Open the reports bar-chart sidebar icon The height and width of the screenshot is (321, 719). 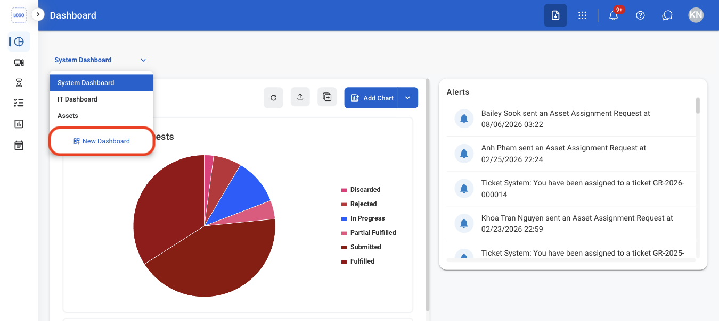coord(19,124)
